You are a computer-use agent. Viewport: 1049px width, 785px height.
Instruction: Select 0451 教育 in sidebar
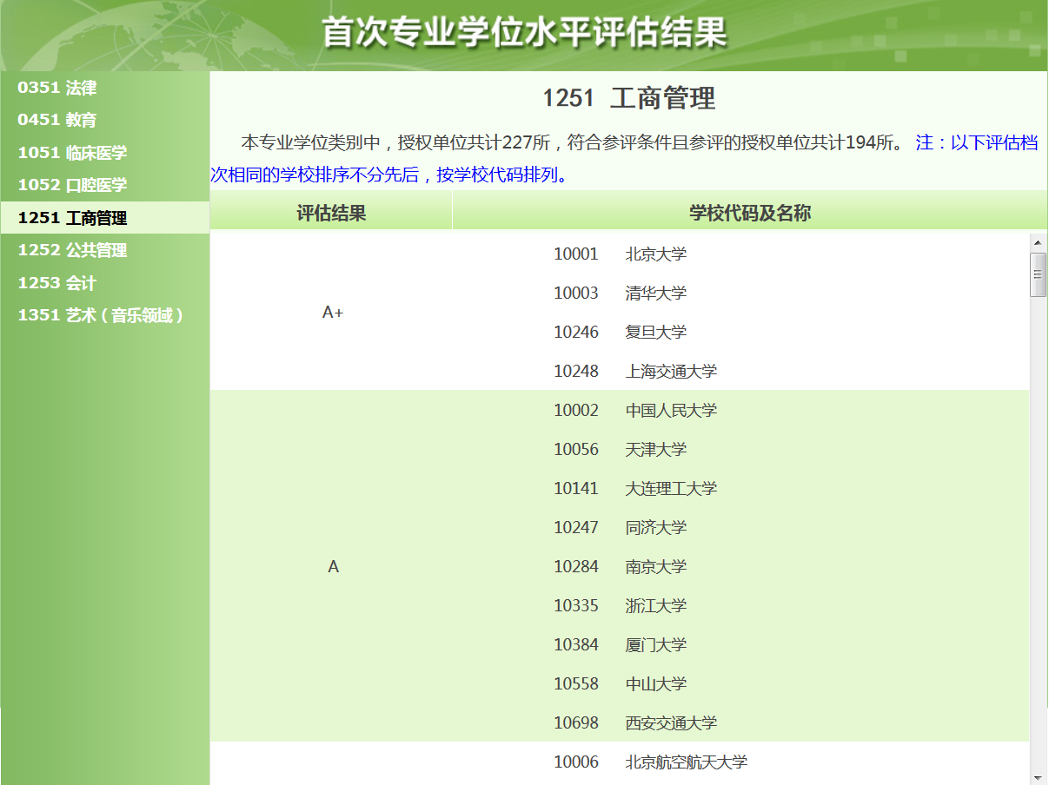57,120
